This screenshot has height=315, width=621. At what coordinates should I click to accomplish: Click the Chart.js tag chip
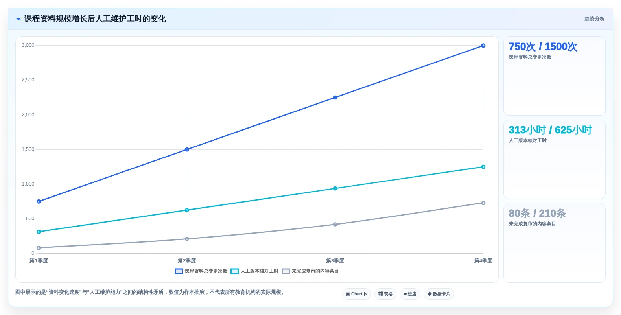(357, 294)
